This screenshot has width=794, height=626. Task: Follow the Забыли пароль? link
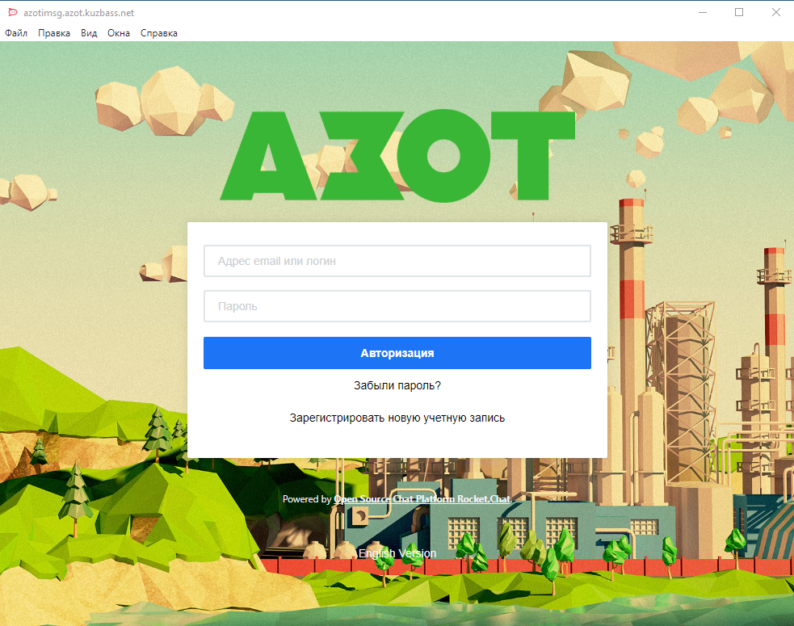[x=397, y=385]
